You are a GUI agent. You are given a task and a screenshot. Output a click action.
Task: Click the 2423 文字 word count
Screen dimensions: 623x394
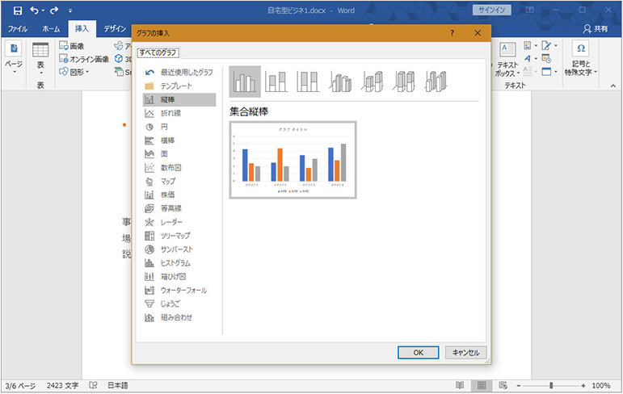(x=62, y=386)
